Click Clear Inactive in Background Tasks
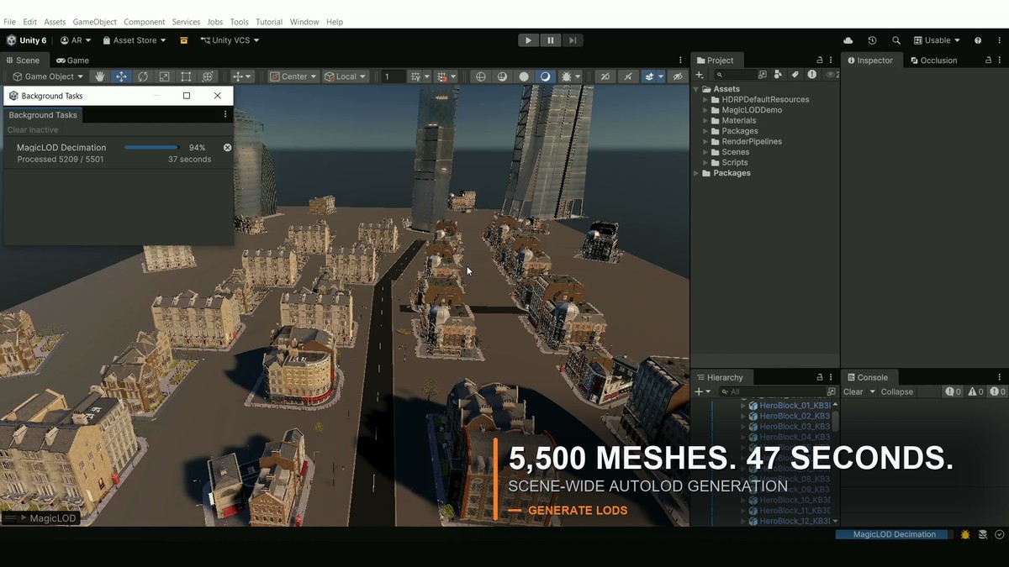Viewport: 1009px width, 567px height. click(33, 130)
